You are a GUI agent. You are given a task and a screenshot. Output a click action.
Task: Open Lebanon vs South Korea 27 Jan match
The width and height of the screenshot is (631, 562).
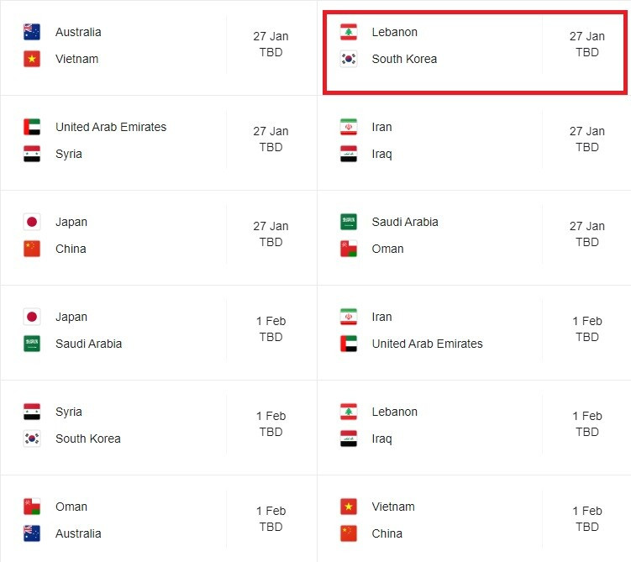(x=475, y=52)
